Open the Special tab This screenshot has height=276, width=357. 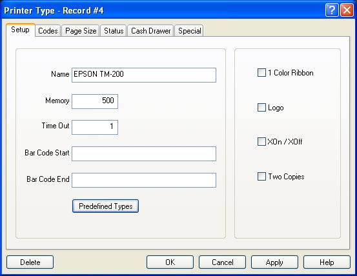pos(189,31)
